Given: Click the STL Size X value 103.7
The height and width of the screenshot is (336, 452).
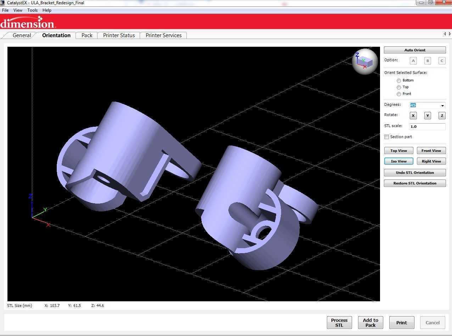Looking at the screenshot, I should pos(55,306).
